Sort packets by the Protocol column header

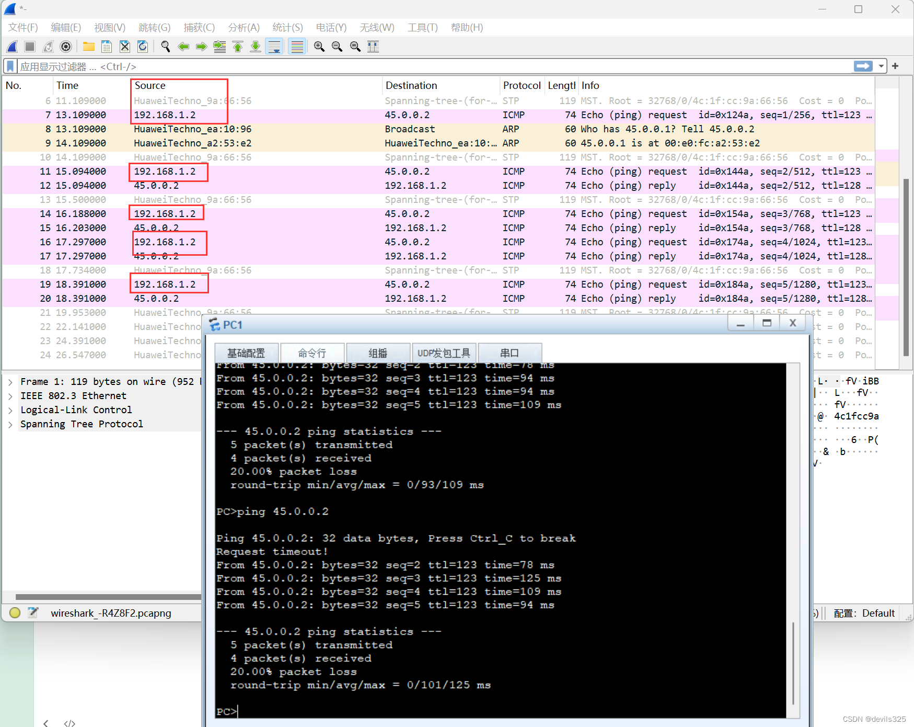click(x=522, y=85)
